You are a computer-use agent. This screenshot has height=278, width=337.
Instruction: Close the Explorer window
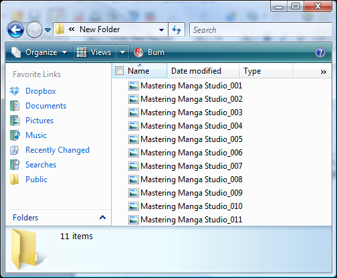click(318, 6)
